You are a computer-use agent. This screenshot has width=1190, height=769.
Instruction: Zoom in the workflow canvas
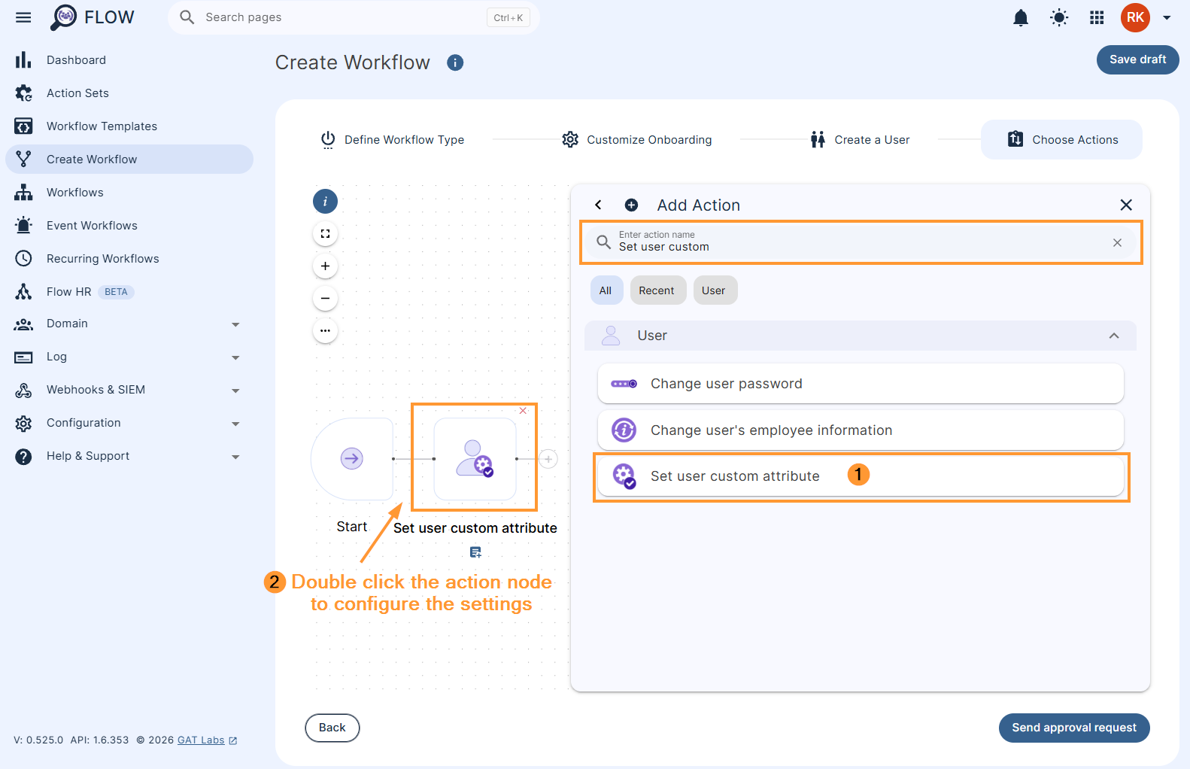(x=325, y=266)
